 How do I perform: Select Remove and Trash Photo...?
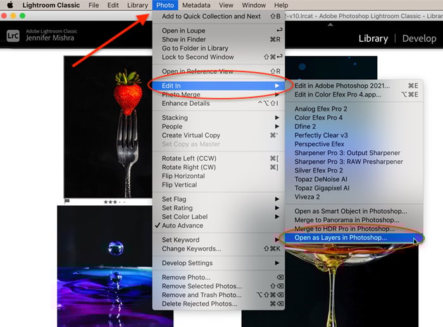pyautogui.click(x=218, y=295)
